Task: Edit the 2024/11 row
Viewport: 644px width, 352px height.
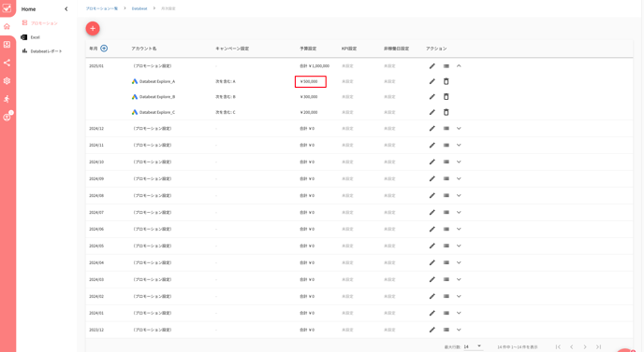Action: 432,146
